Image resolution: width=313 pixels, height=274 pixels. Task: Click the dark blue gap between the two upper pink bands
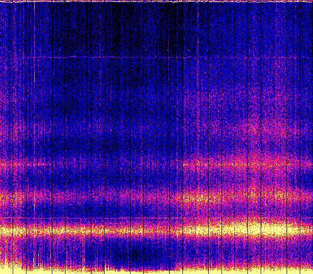point(147,179)
